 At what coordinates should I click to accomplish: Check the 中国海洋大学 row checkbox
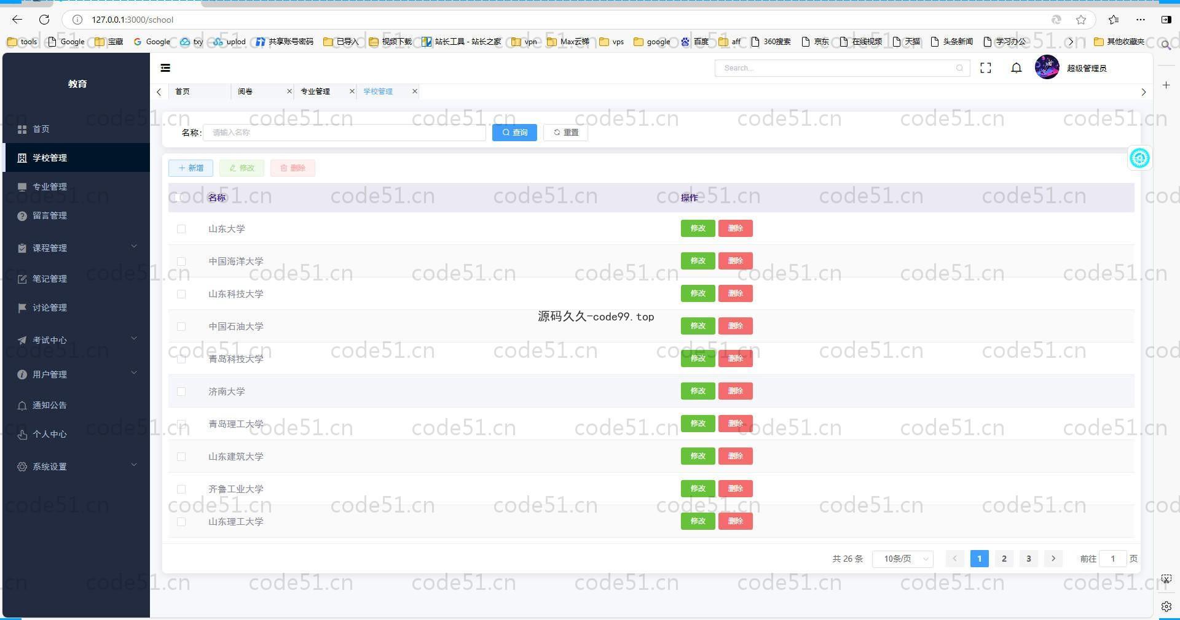[181, 262]
